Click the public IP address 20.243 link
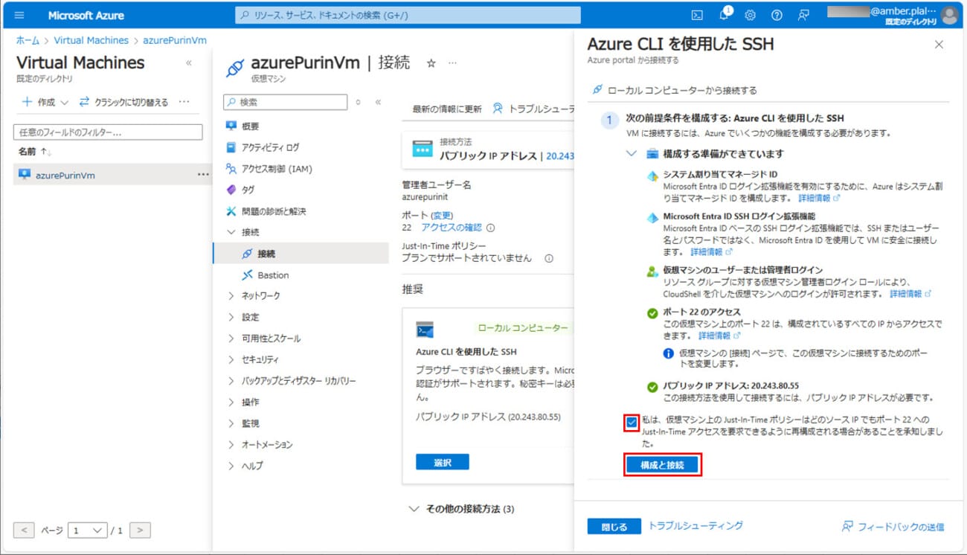The image size is (967, 555). [x=560, y=155]
